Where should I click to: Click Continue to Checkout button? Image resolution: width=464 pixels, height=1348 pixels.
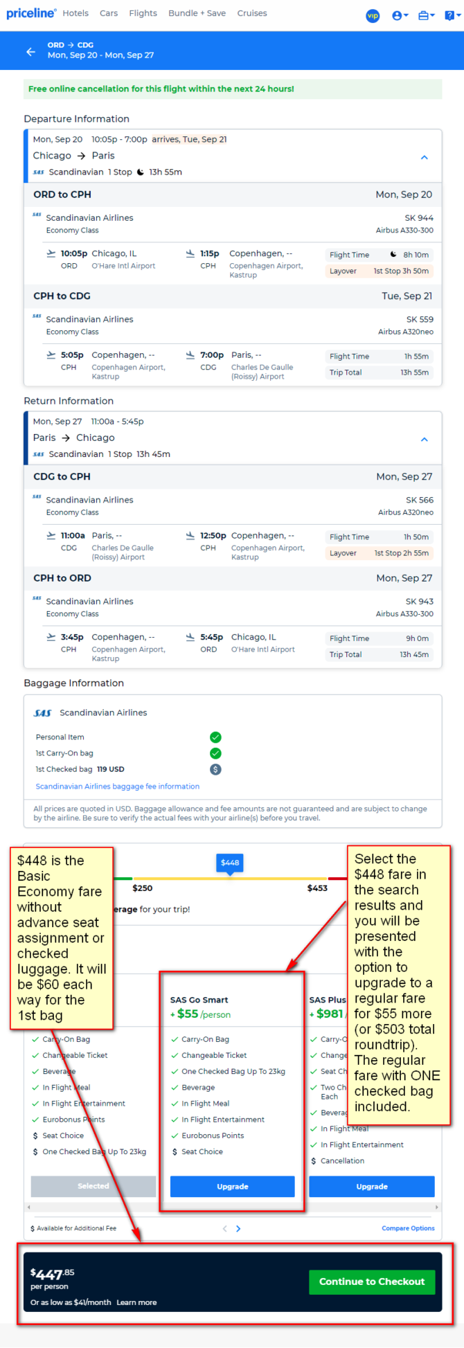[x=372, y=1282]
